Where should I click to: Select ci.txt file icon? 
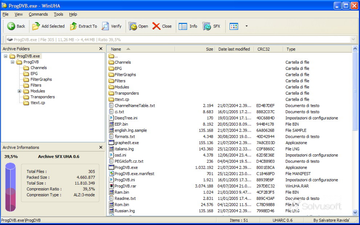[111, 112]
